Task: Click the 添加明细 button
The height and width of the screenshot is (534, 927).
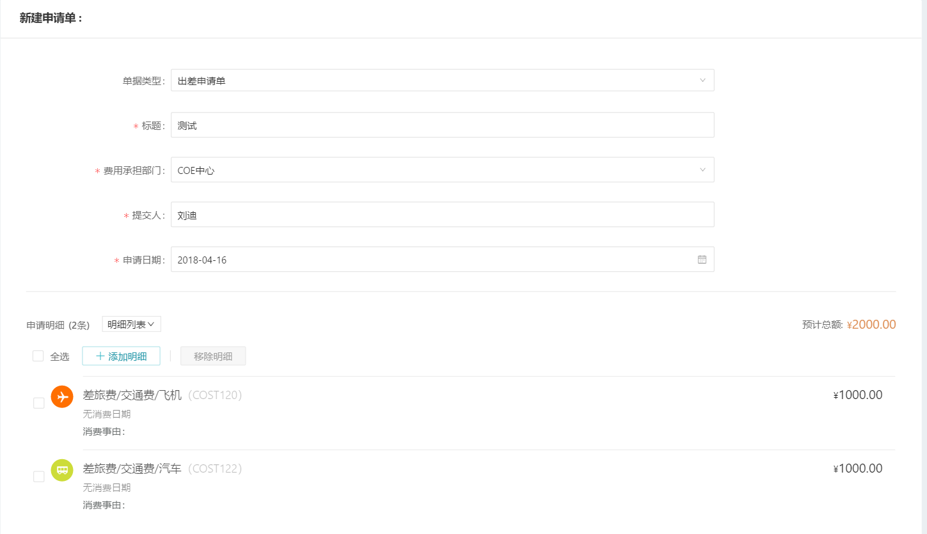Action: point(121,356)
